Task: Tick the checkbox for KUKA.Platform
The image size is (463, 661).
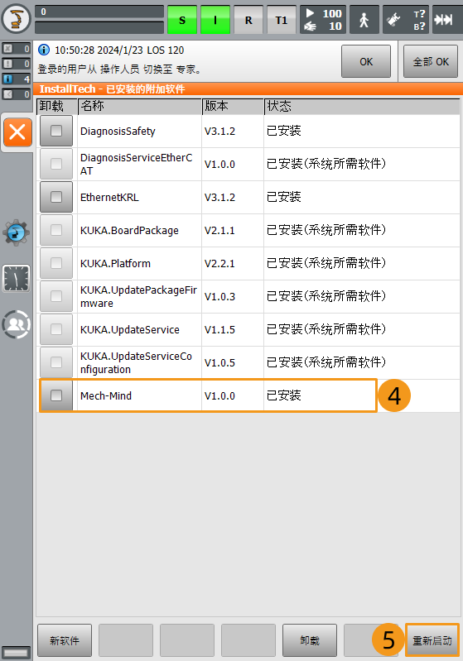Action: [x=56, y=263]
